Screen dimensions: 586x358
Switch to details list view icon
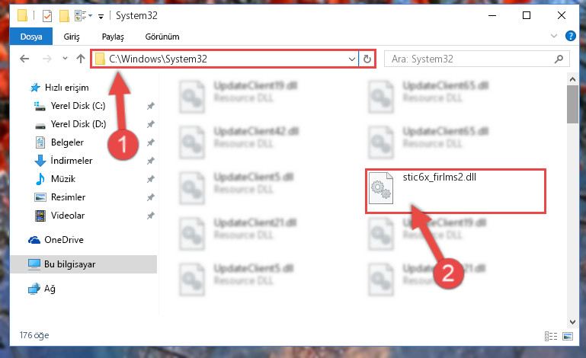pyautogui.click(x=550, y=337)
